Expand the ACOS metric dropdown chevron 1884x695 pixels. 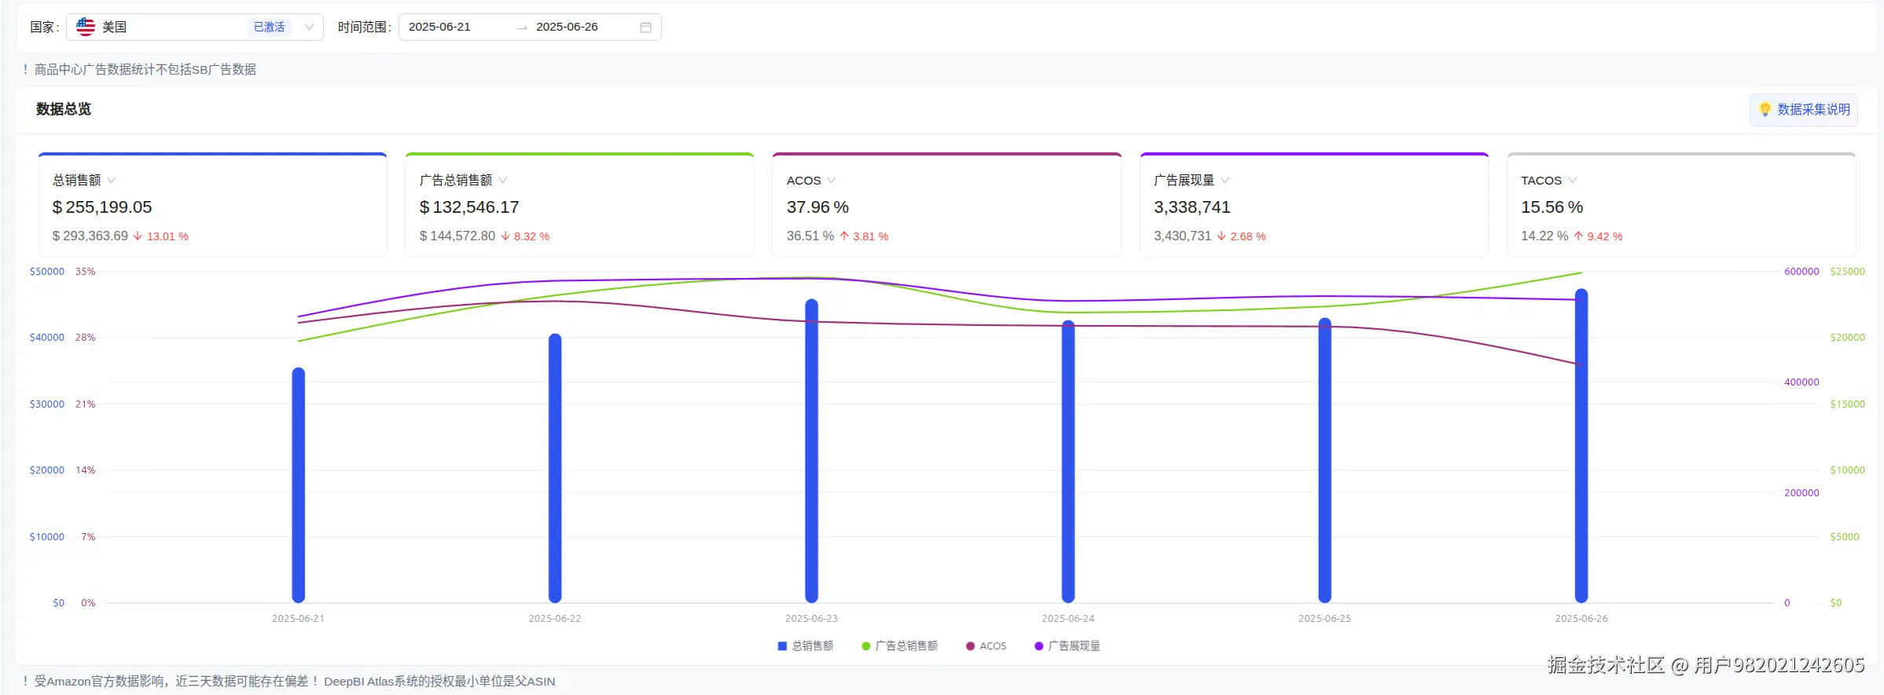point(832,180)
